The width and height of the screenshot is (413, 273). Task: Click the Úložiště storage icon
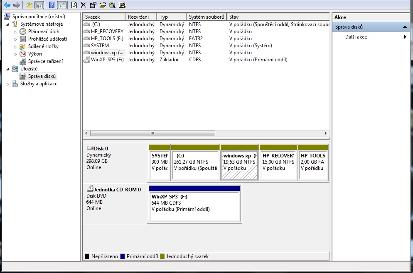[x=15, y=69]
